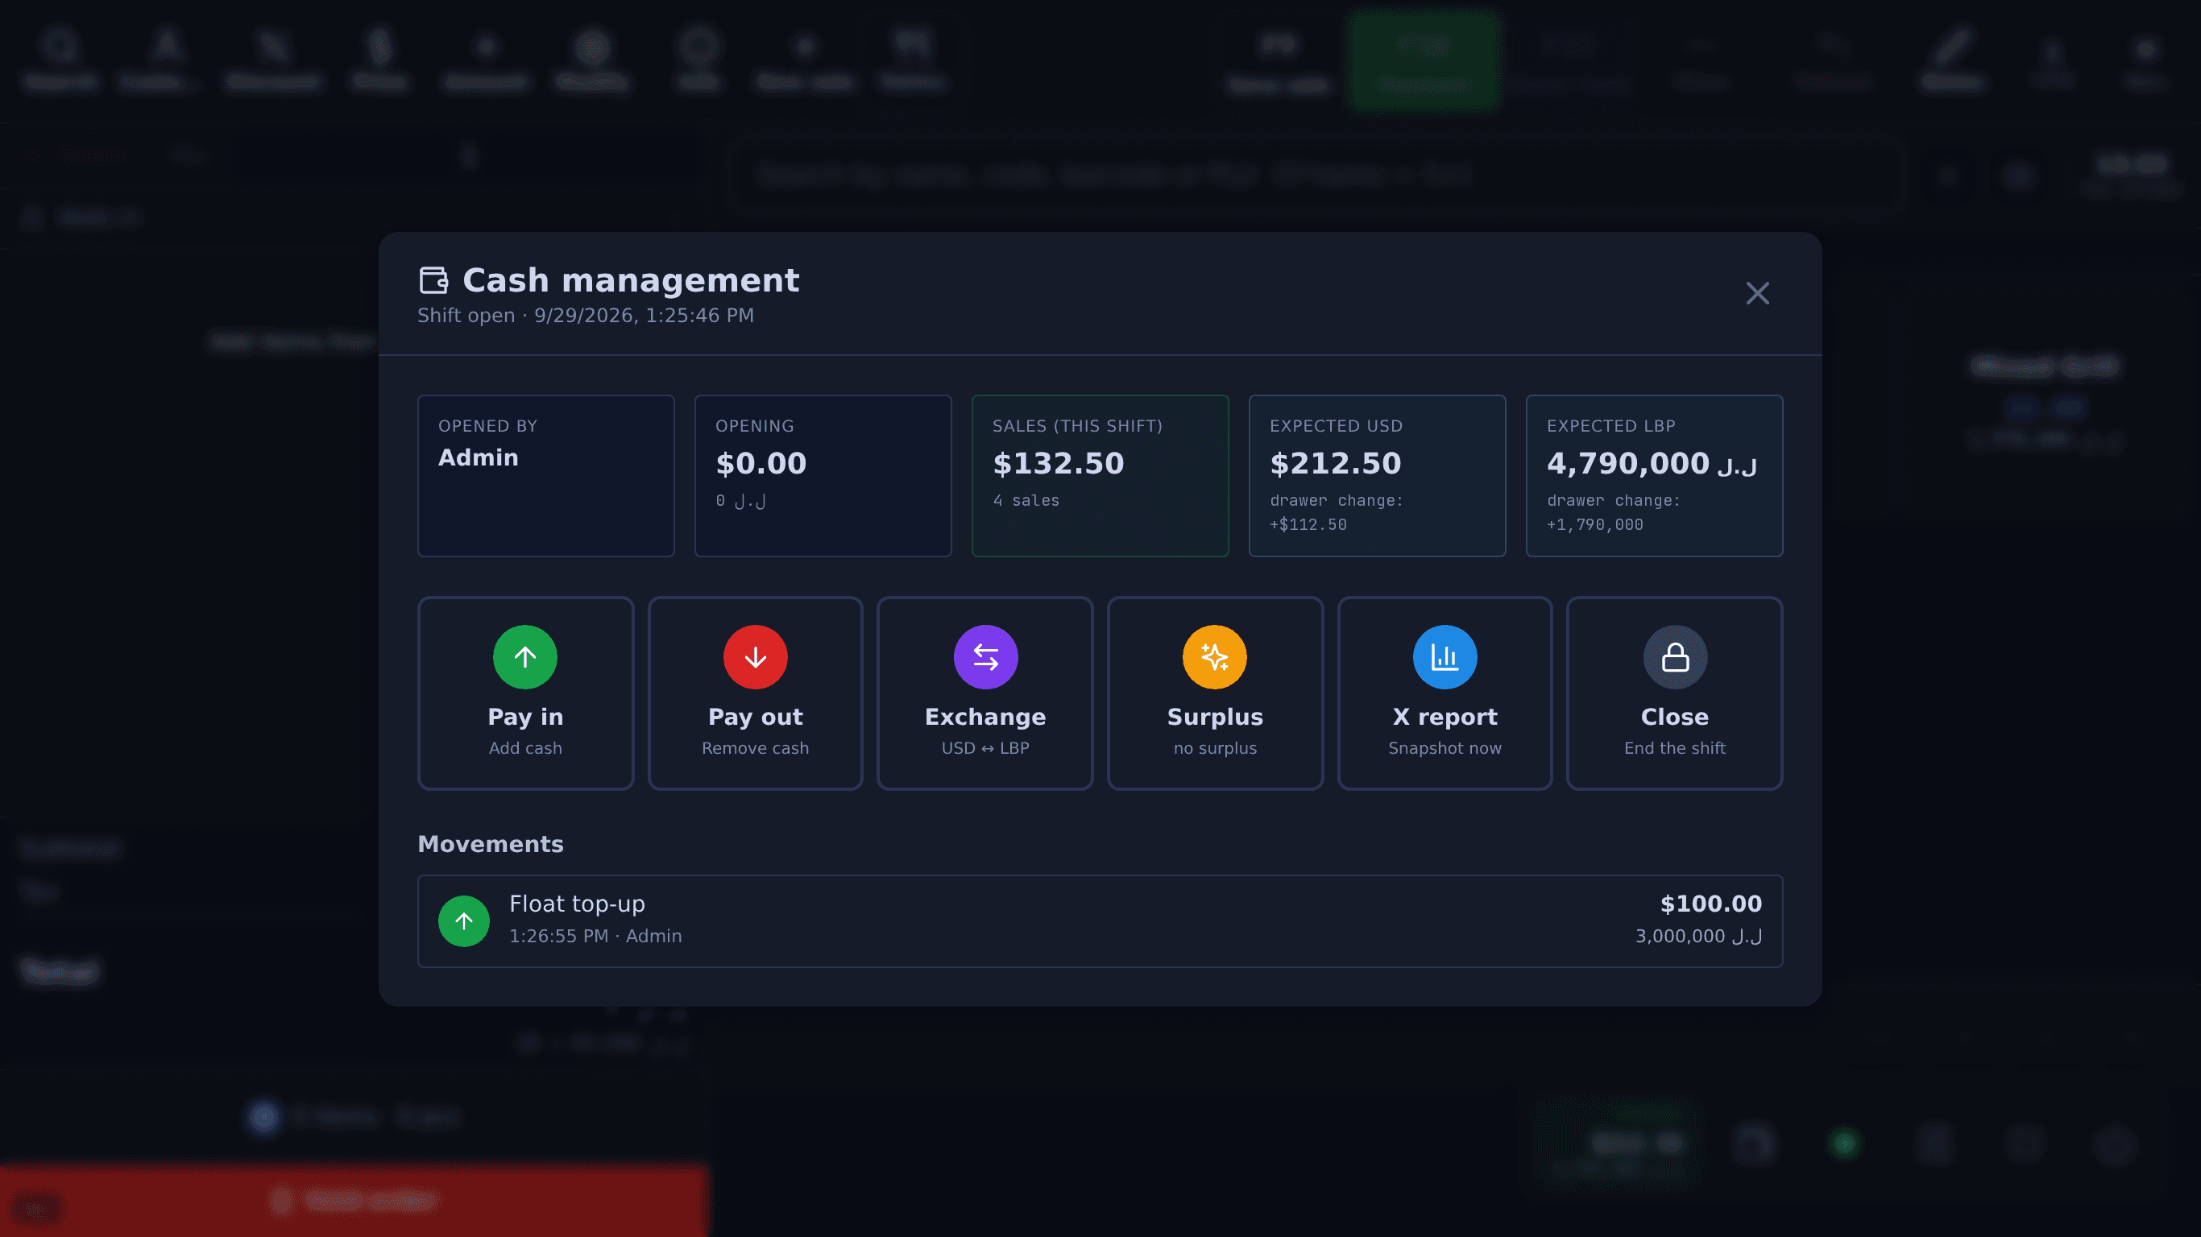Click the '1:26:55 PM · Admin' timestamp
Image resolution: width=2201 pixels, height=1237 pixels.
click(x=595, y=936)
